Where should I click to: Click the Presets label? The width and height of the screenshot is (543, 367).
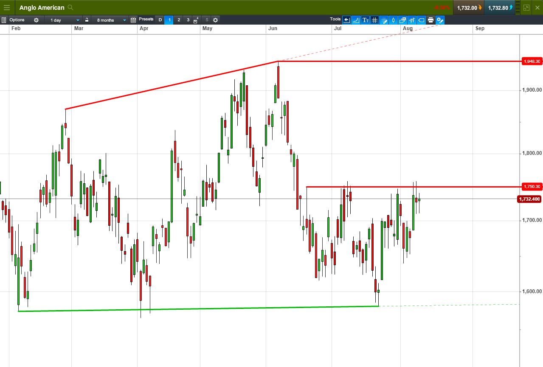click(x=146, y=19)
